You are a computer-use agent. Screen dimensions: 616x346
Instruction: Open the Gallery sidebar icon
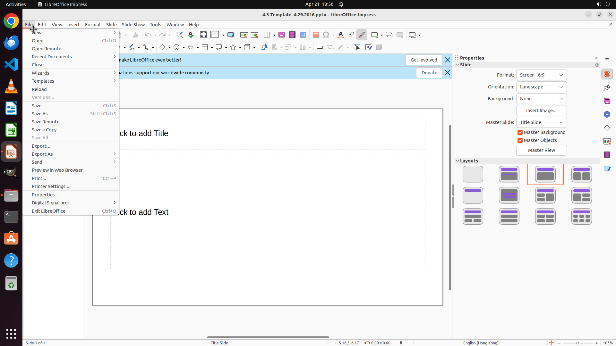point(607,101)
